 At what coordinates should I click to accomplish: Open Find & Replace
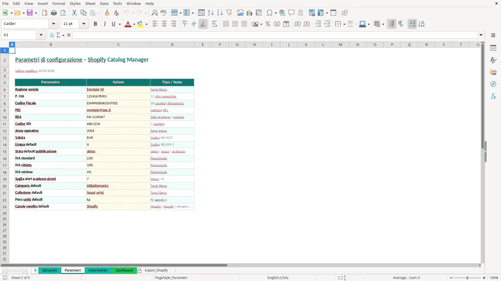pos(154,13)
